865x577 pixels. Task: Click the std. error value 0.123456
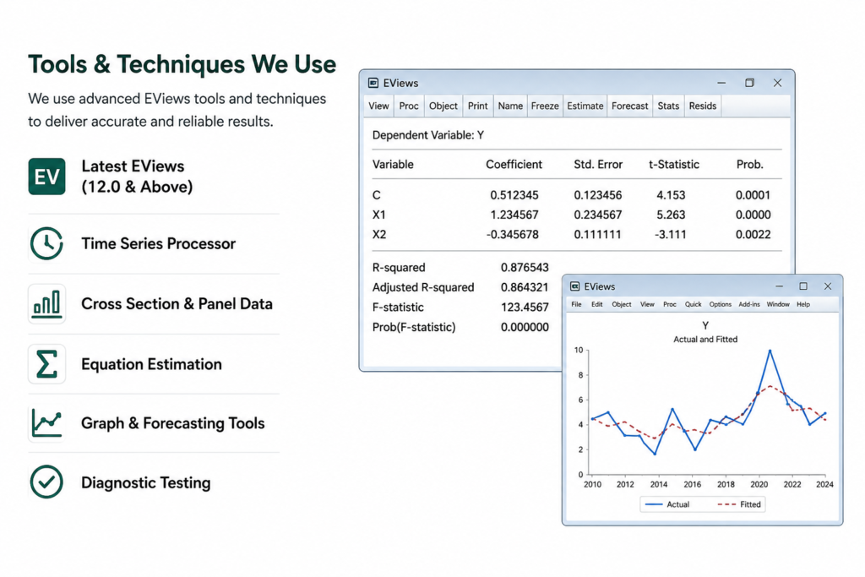(x=598, y=195)
